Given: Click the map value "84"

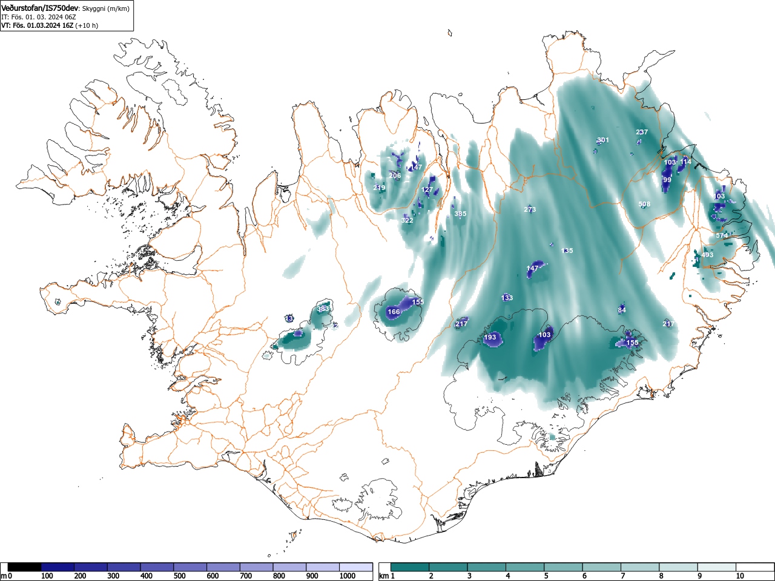Looking at the screenshot, I should 622,310.
